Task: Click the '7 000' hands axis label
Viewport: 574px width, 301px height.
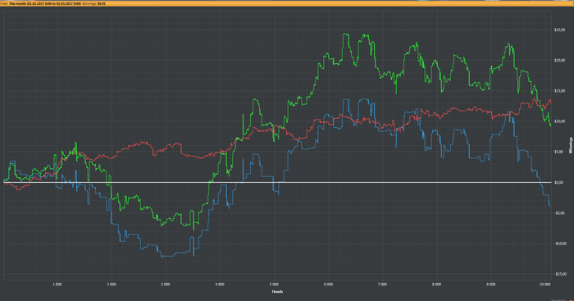Action: (383, 284)
